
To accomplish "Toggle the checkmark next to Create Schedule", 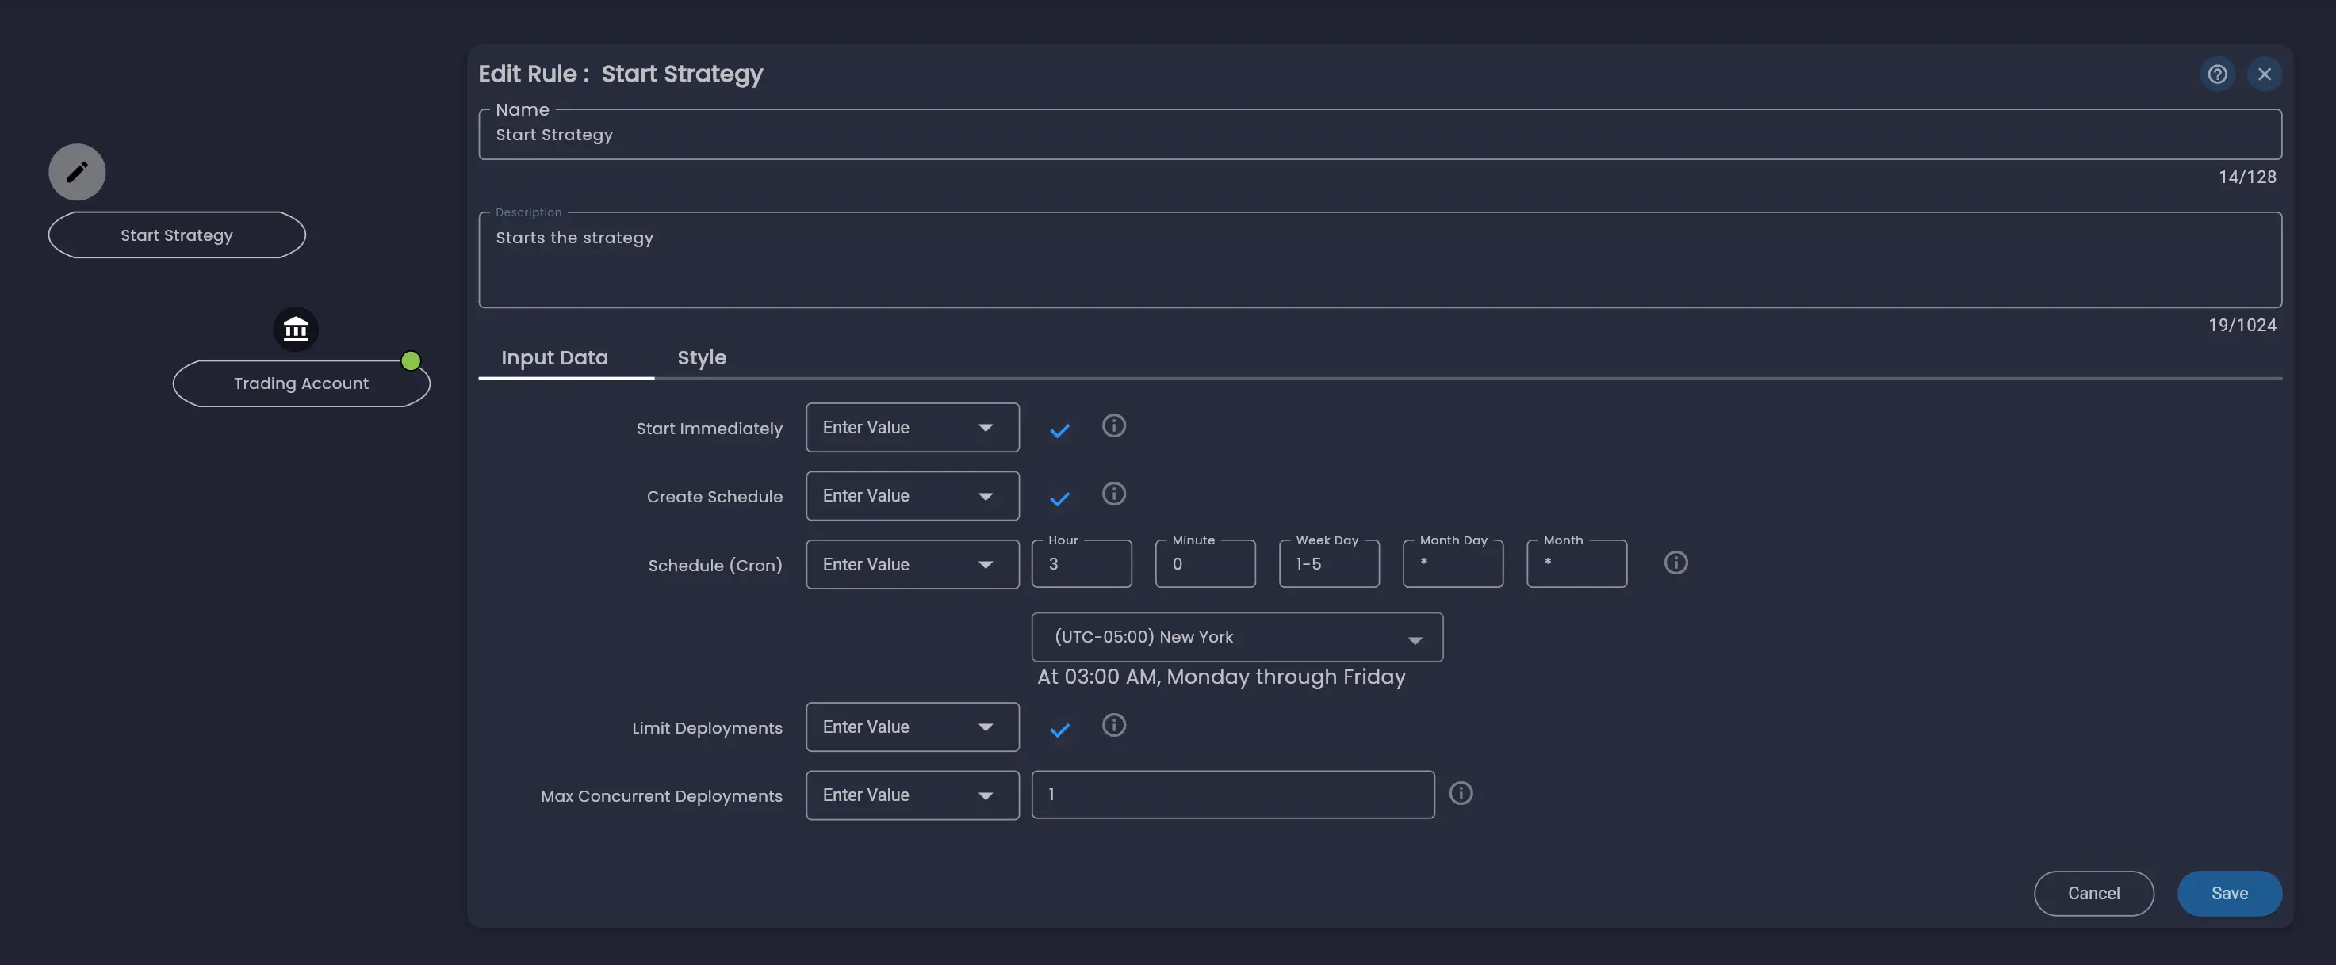I will click(1059, 499).
